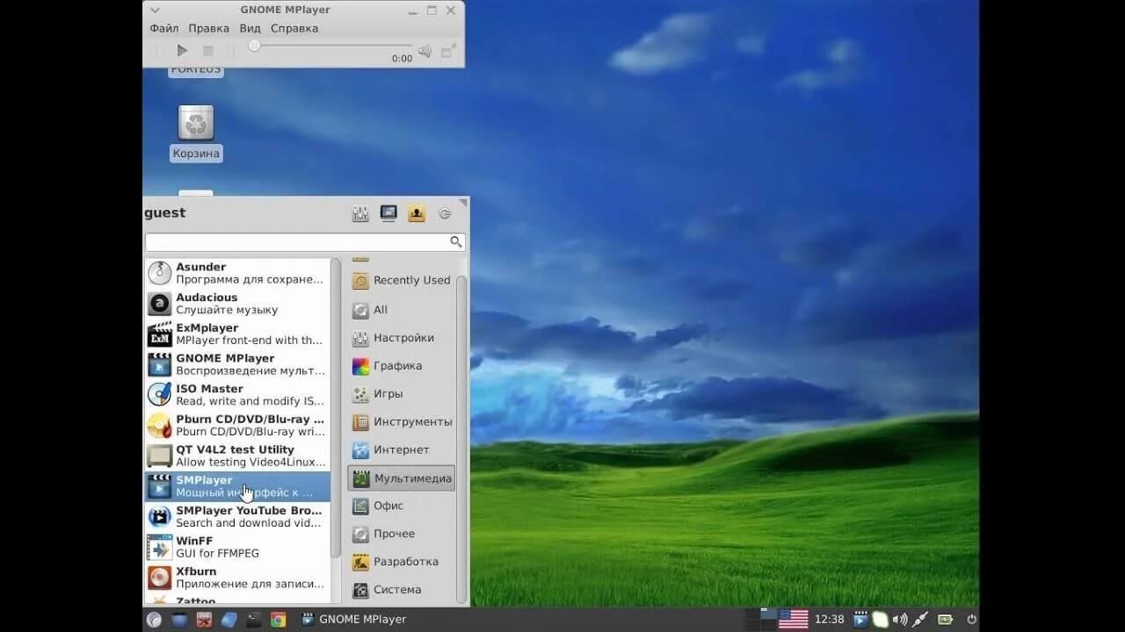Select Игры category
1125x632 pixels.
403,394
